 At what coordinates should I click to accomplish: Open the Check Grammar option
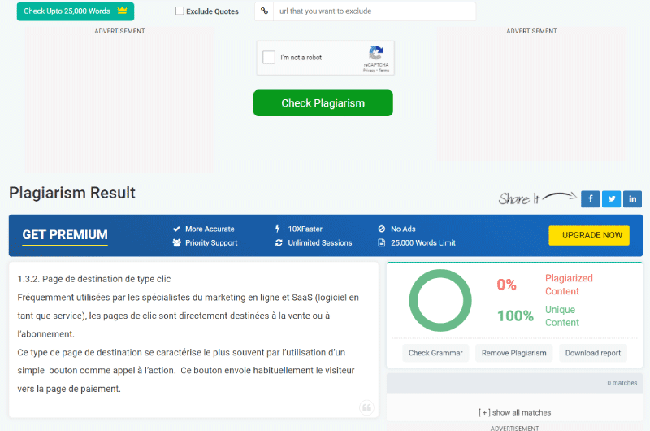coord(435,353)
